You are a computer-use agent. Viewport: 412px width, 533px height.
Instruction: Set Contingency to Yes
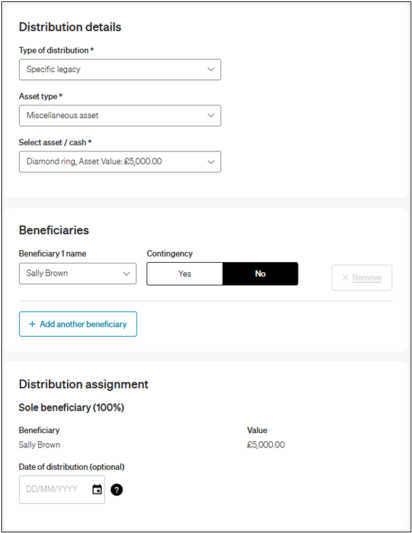pos(185,274)
